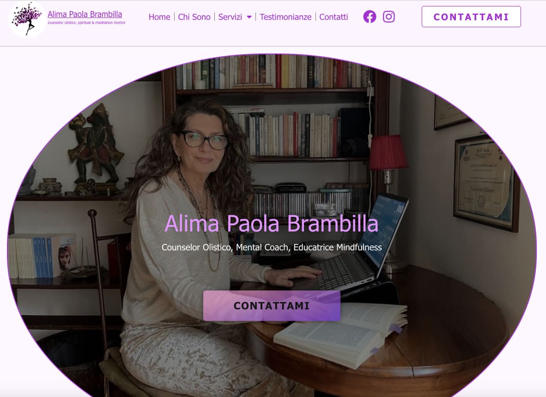
Task: Open the Chi Sono page
Action: click(194, 17)
